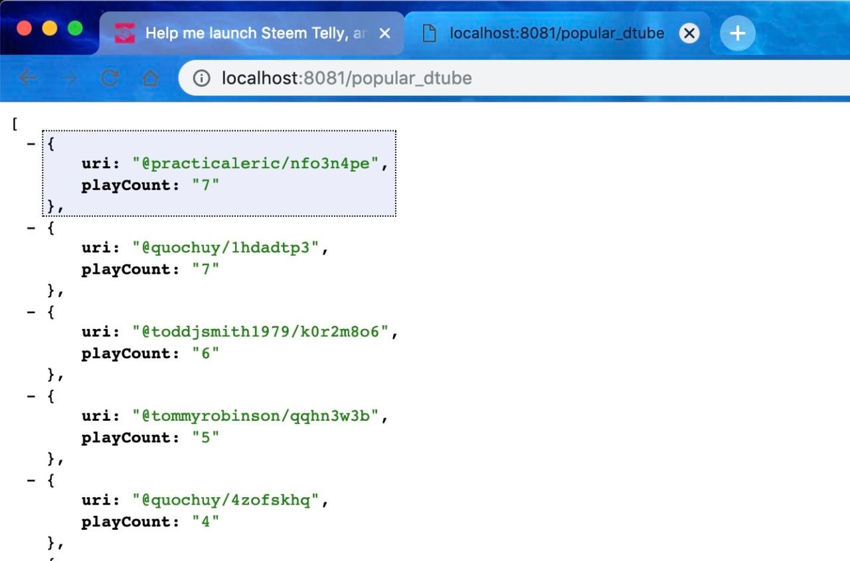Screen dimensions: 850x561
Task: Close the window with red button
Action: point(24,28)
